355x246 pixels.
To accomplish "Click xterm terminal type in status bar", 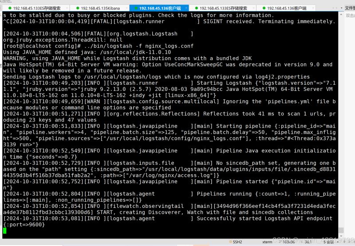I will point(267,242).
